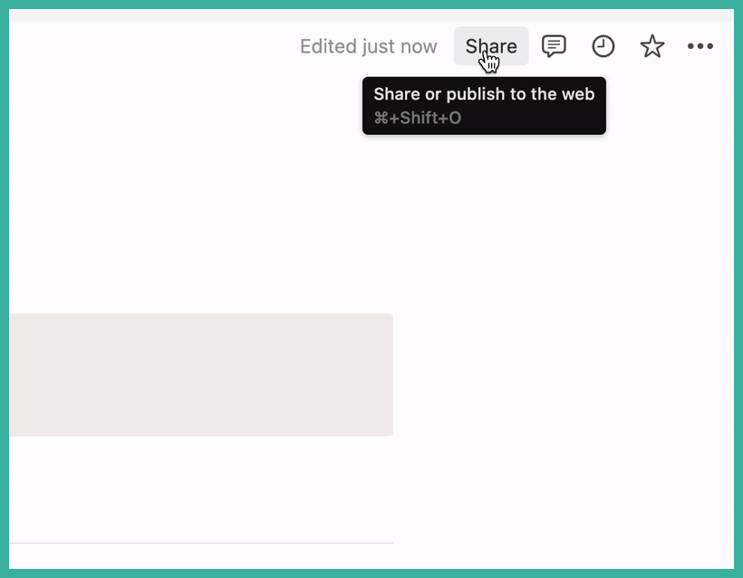This screenshot has height=578, width=743.
Task: Click empty page area below the tooltip
Action: point(483,213)
